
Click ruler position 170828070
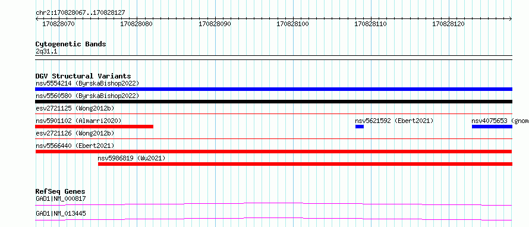coord(59,24)
